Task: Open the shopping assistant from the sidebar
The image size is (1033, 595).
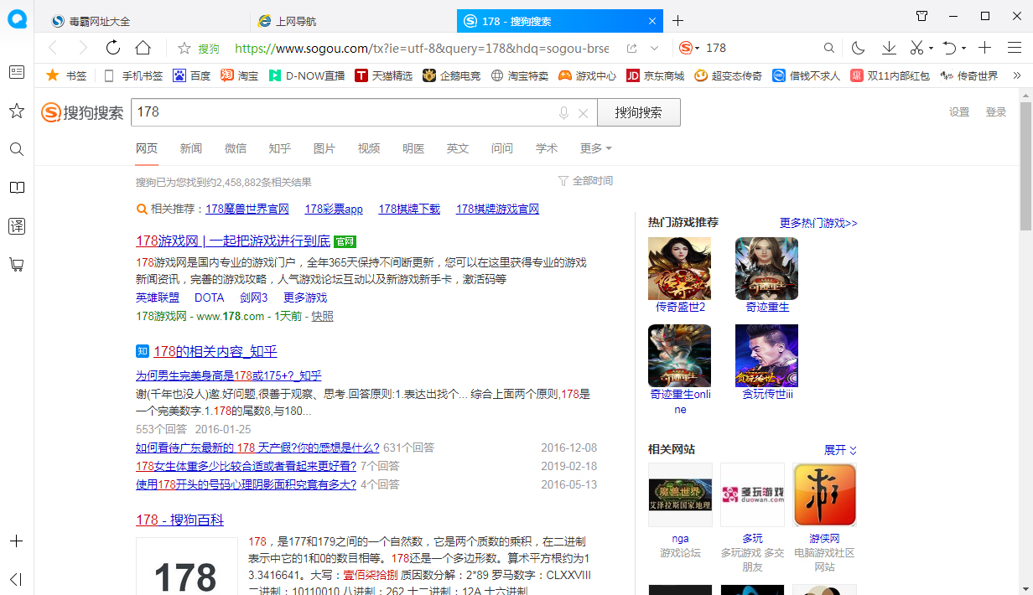Action: click(17, 265)
